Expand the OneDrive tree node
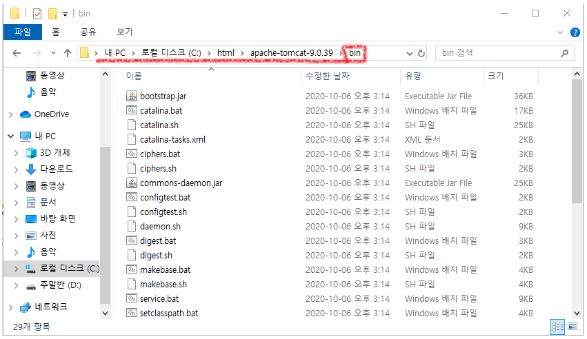This screenshot has width=587, height=339. (x=11, y=114)
